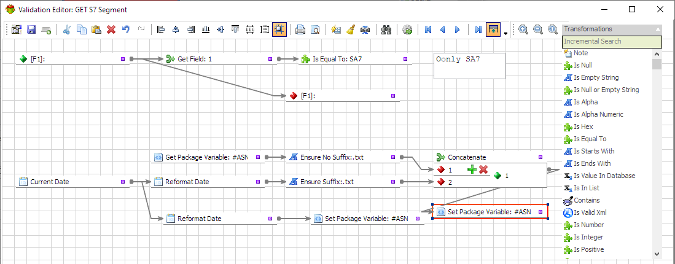Go to the first record

[x=428, y=29]
